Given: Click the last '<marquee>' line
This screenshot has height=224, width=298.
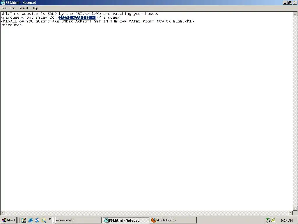Looking at the screenshot, I should 11,25.
